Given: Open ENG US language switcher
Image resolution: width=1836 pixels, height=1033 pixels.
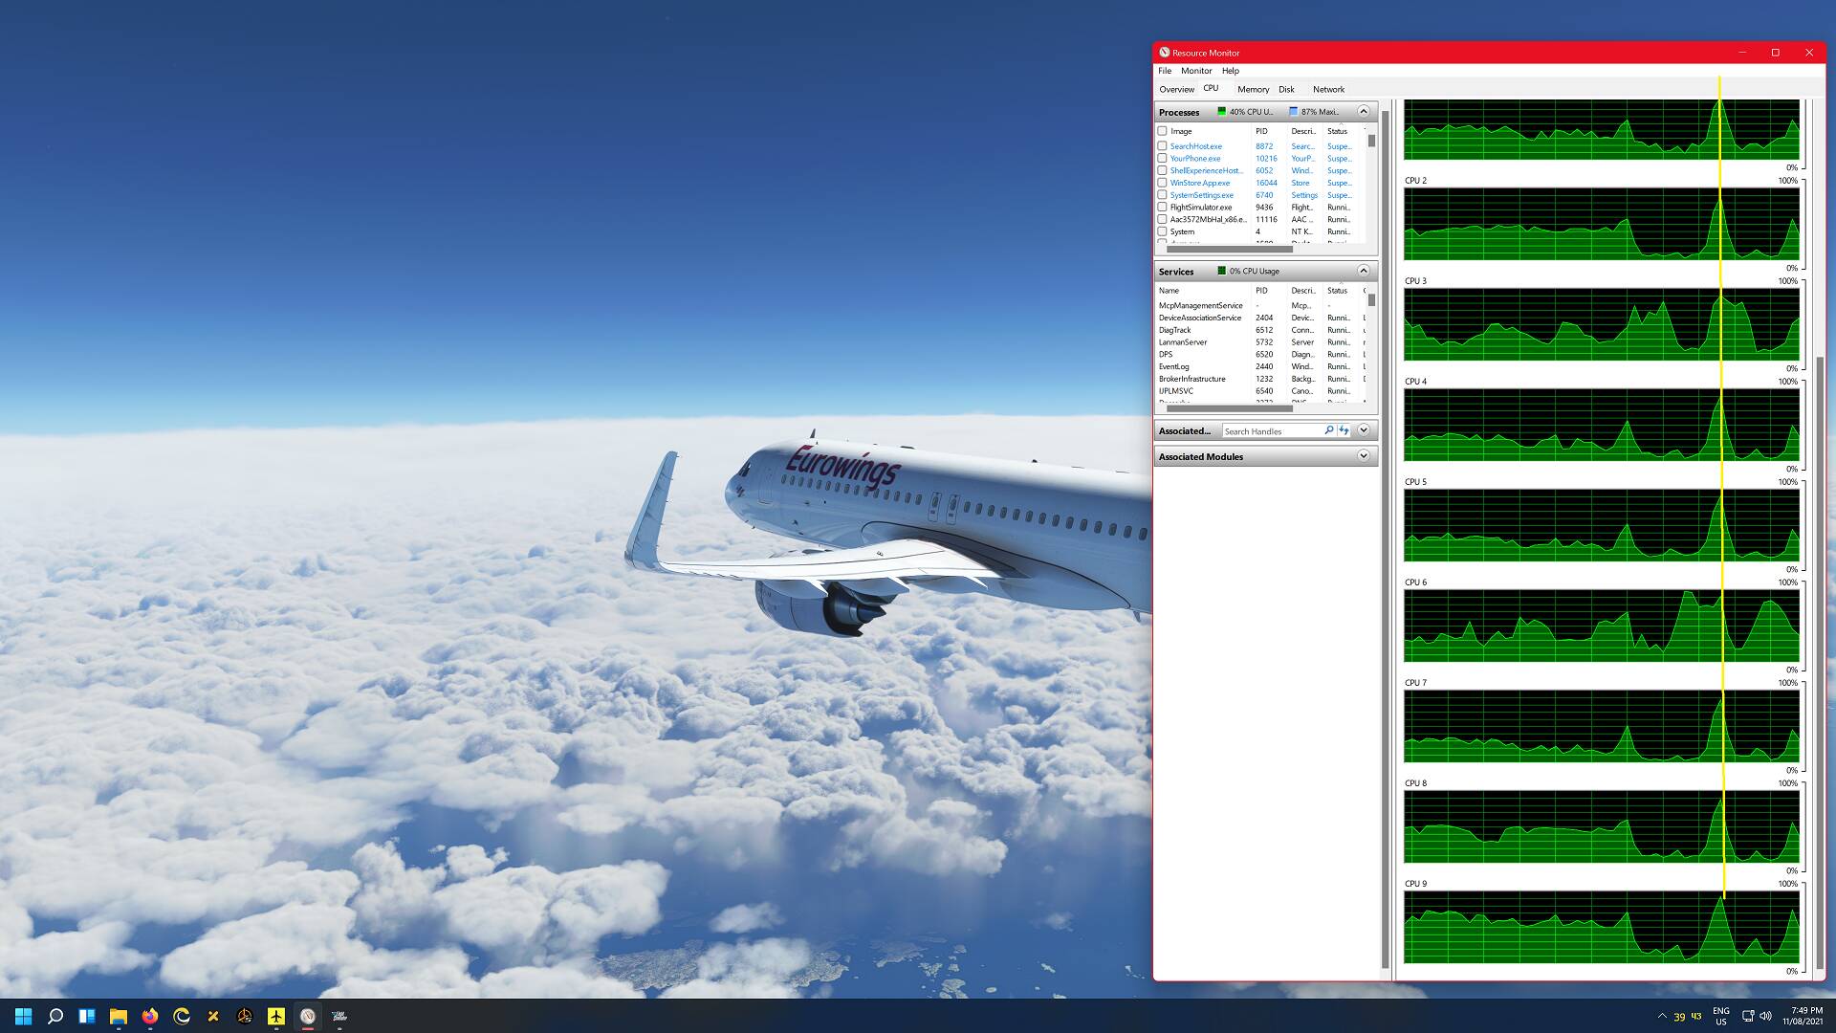Looking at the screenshot, I should (x=1721, y=1016).
